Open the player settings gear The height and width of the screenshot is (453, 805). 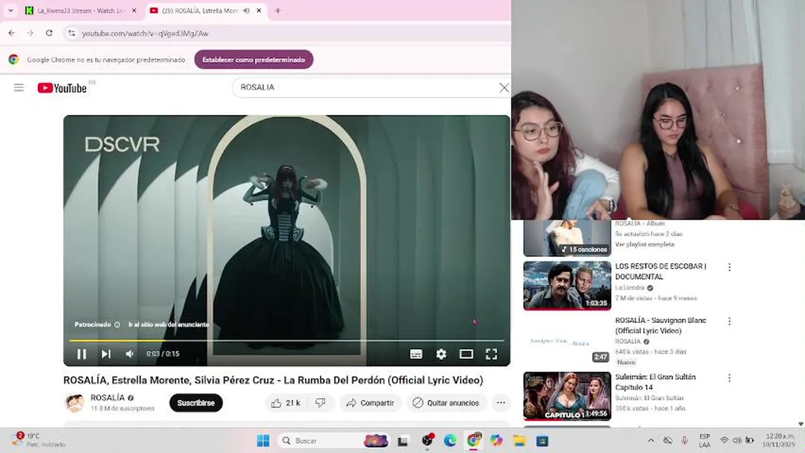pyautogui.click(x=442, y=354)
